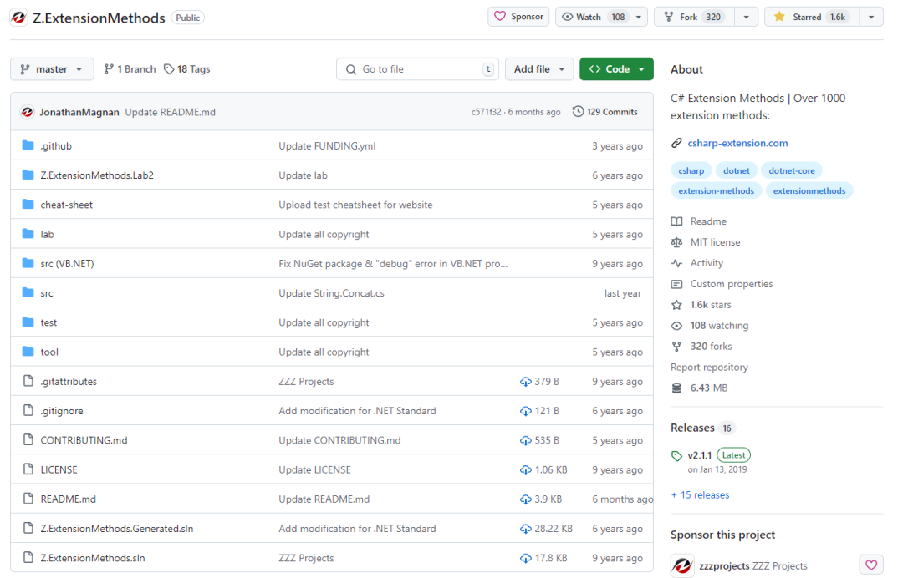Click the commit history clock icon
The width and height of the screenshot is (903, 578).
click(578, 112)
